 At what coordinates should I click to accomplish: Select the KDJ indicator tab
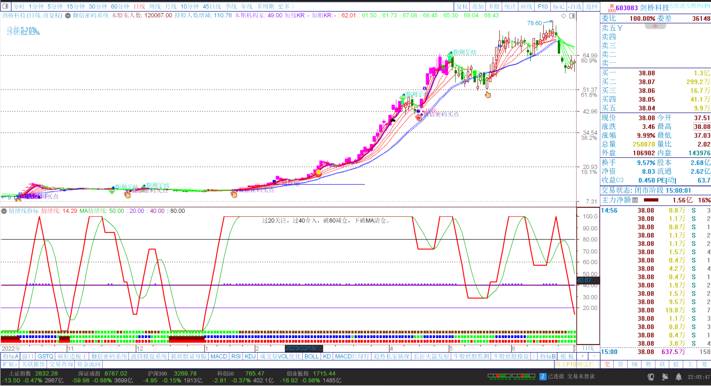pos(250,356)
